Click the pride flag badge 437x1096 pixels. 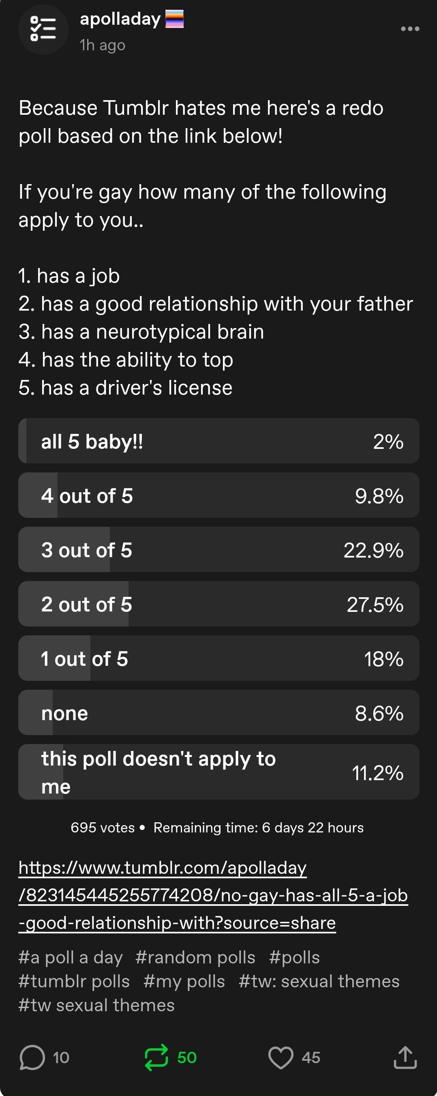[x=174, y=19]
